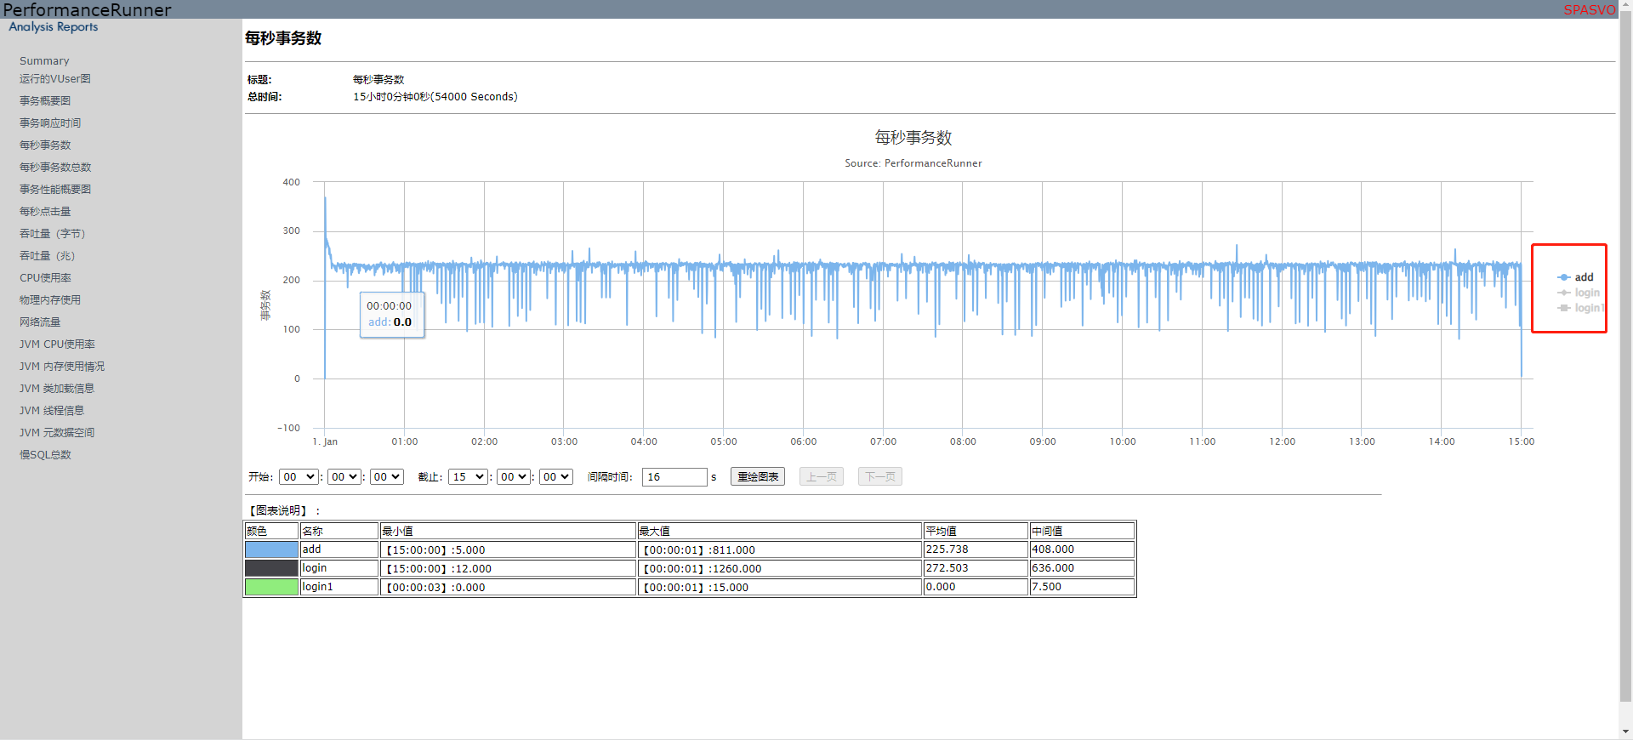Click the redraw chart button

coord(757,477)
